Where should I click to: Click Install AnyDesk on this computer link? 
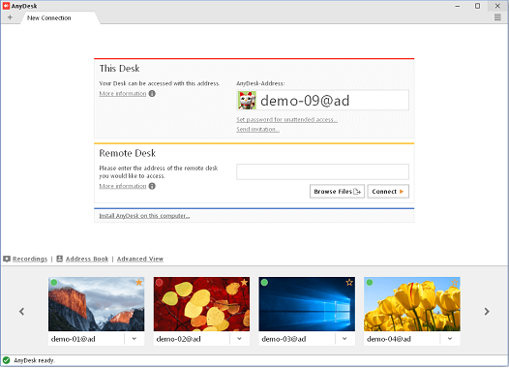pos(144,216)
